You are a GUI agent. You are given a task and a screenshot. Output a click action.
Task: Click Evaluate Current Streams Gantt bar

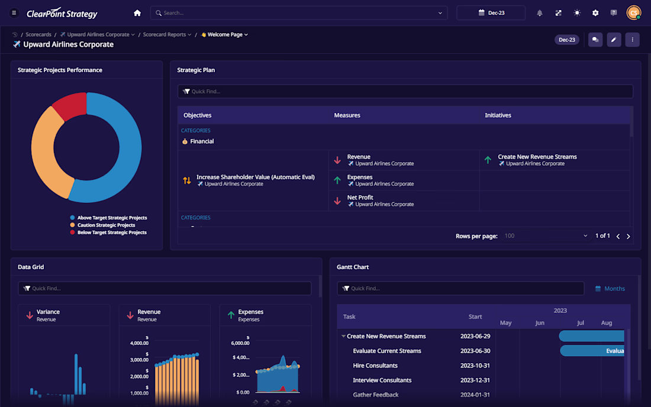(592, 351)
